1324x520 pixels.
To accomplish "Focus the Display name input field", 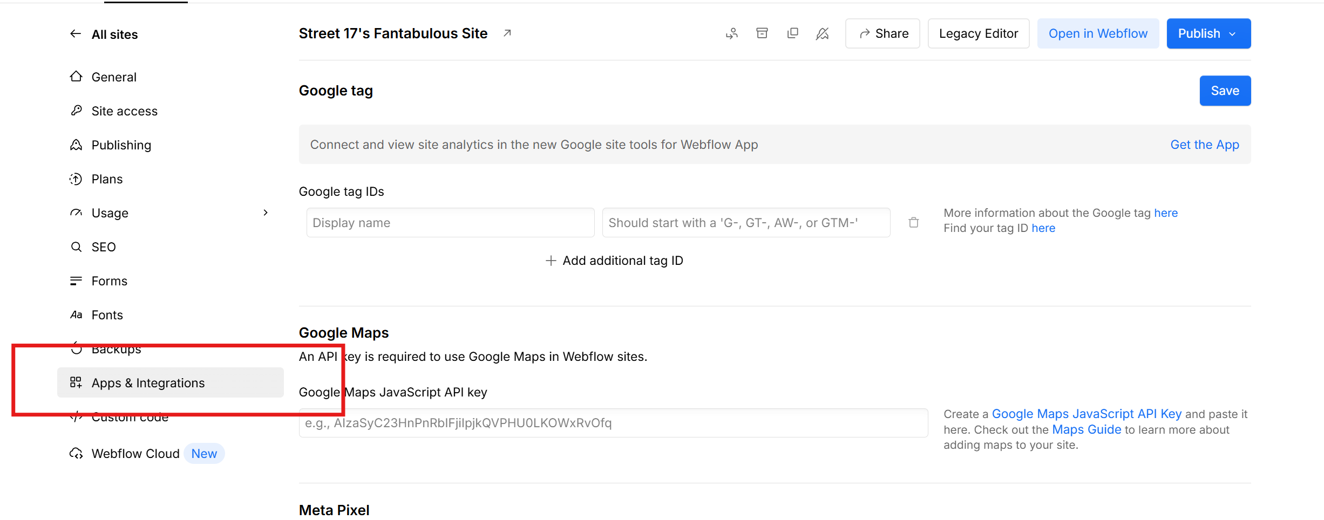I will 450,223.
